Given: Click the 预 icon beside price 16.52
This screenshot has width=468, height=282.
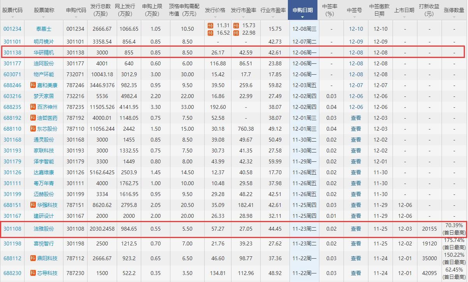Looking at the screenshot, I should tap(210, 33).
